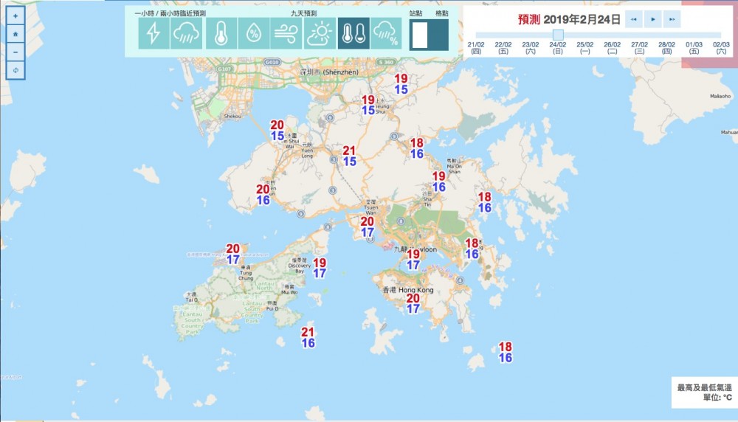Jump to 23/02 (六) on timeline
The height and width of the screenshot is (422, 738).
point(531,47)
